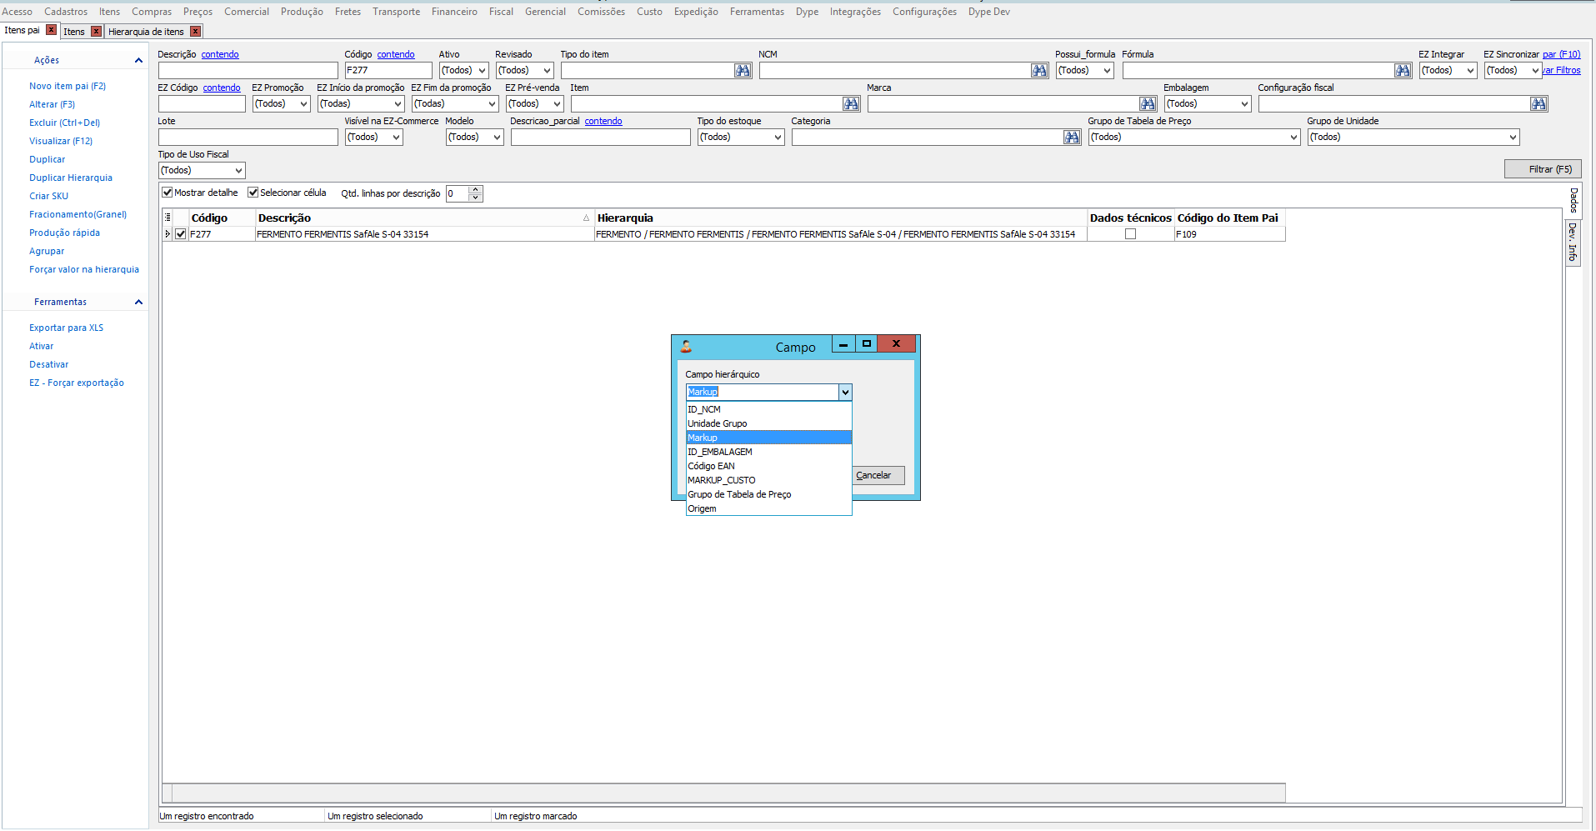Click the Campo dialog user icon
The image size is (1596, 831).
coord(686,346)
